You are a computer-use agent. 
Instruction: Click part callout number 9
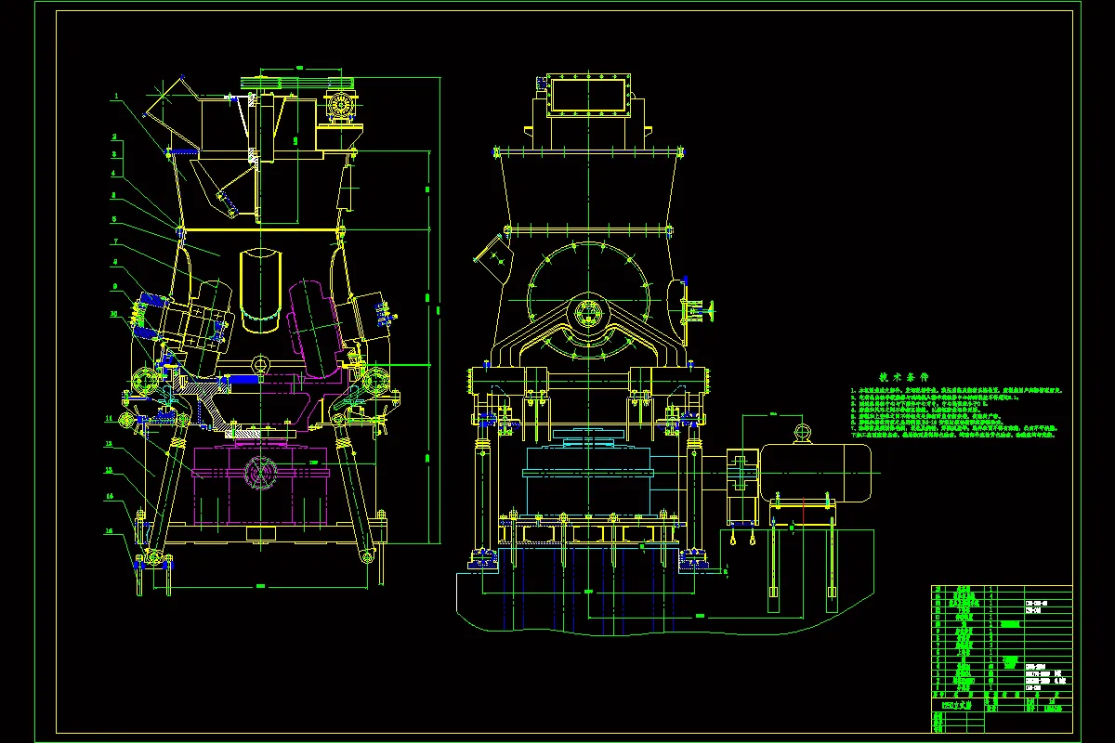114,286
